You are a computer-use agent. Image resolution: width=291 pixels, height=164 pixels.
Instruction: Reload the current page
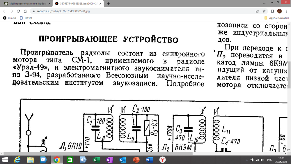pyautogui.click(x=18, y=11)
